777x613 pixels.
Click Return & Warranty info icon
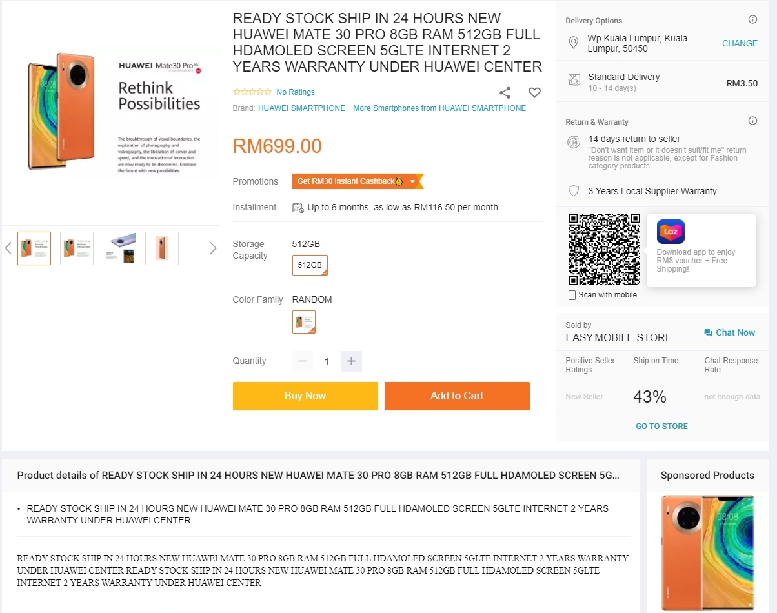pyautogui.click(x=752, y=121)
